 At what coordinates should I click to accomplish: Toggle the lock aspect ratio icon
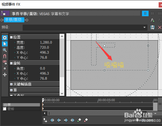(5, 62)
